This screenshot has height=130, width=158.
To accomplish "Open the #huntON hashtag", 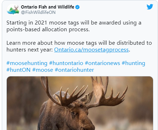I will coord(18,70).
